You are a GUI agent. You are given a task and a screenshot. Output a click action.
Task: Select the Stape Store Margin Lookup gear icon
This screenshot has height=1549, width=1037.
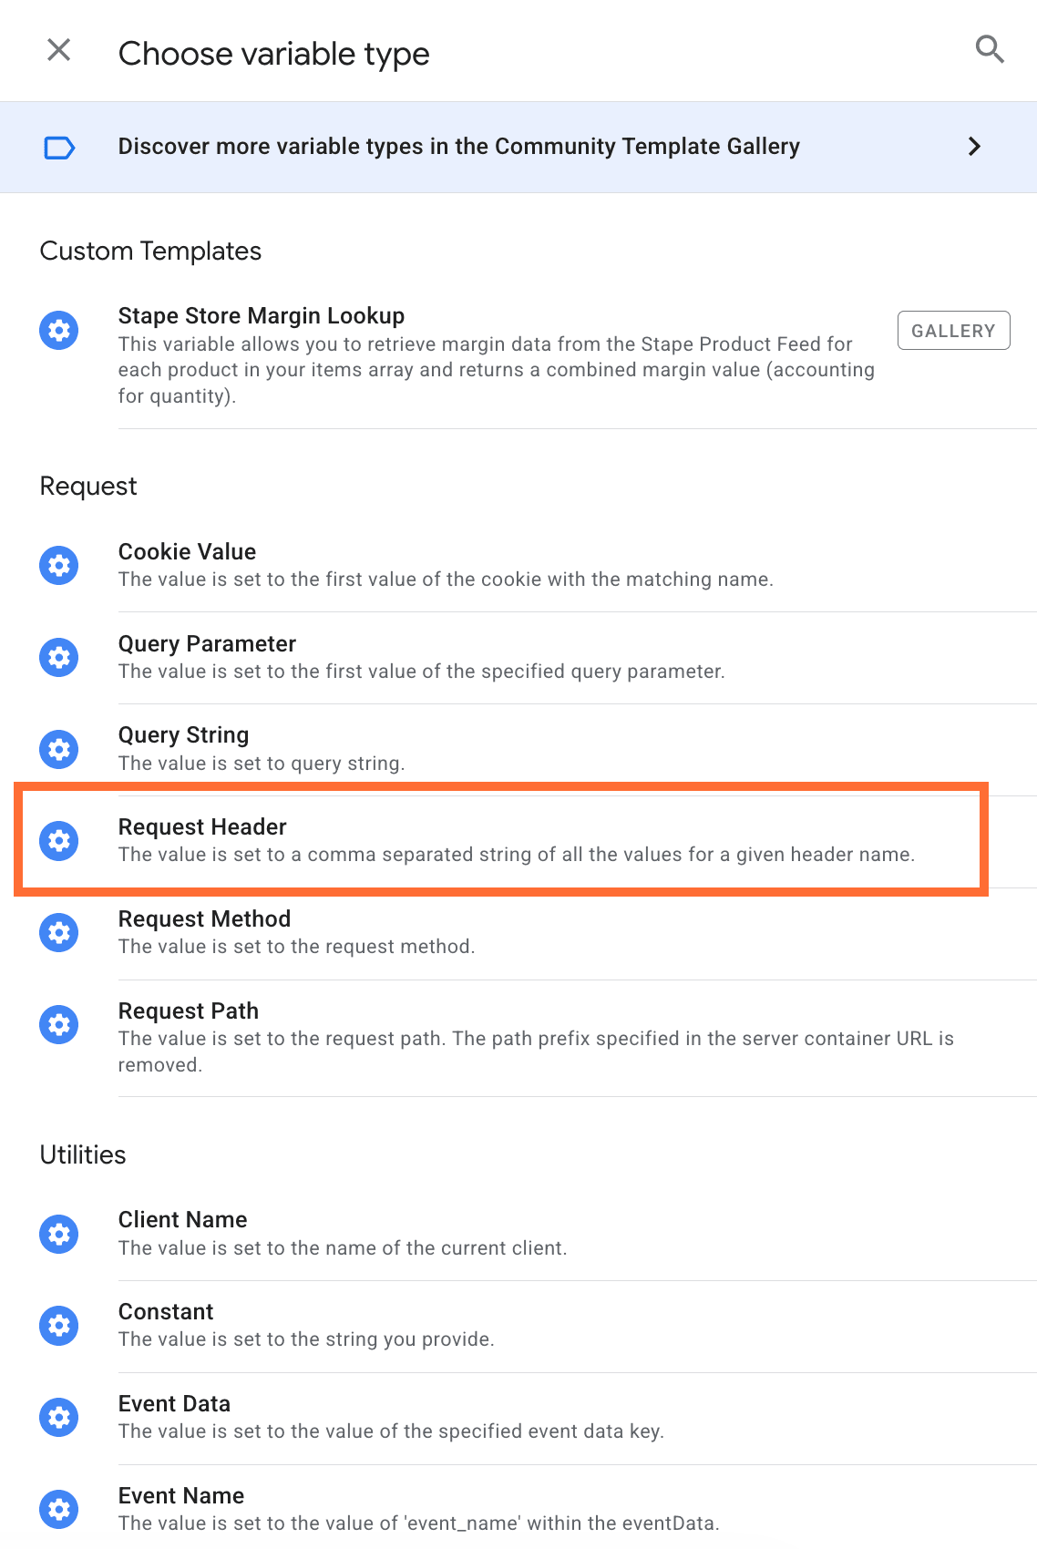point(59,330)
